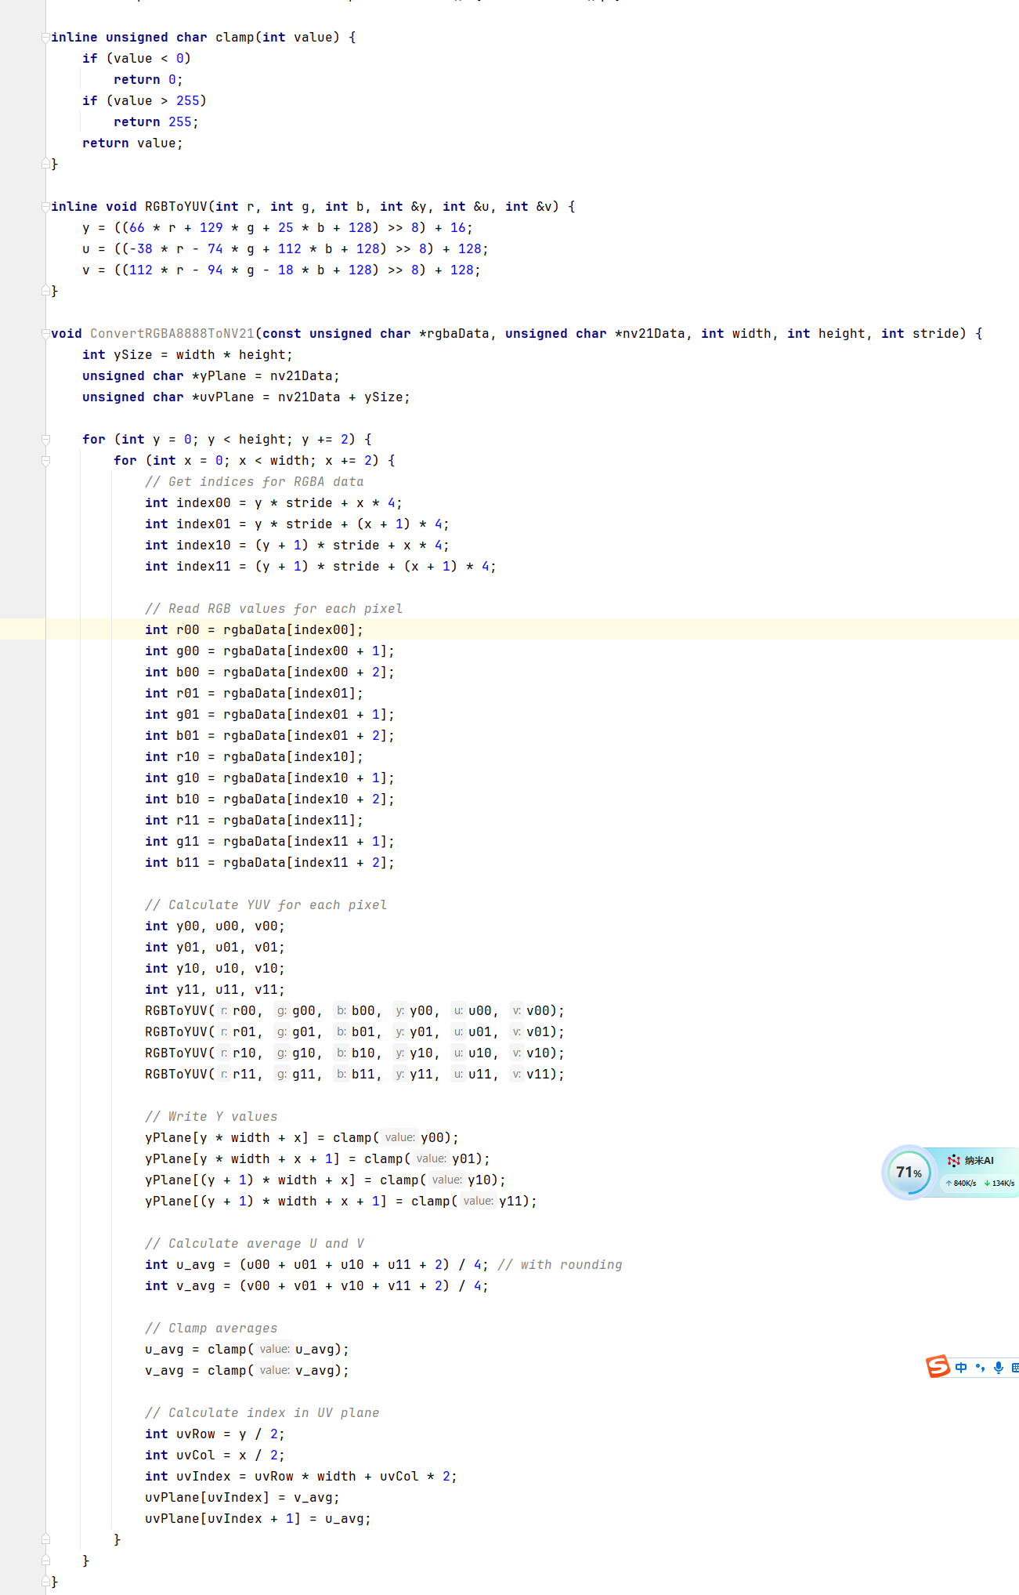Click the Sogou input method S logo
This screenshot has width=1019, height=1595.
pos(938,1366)
